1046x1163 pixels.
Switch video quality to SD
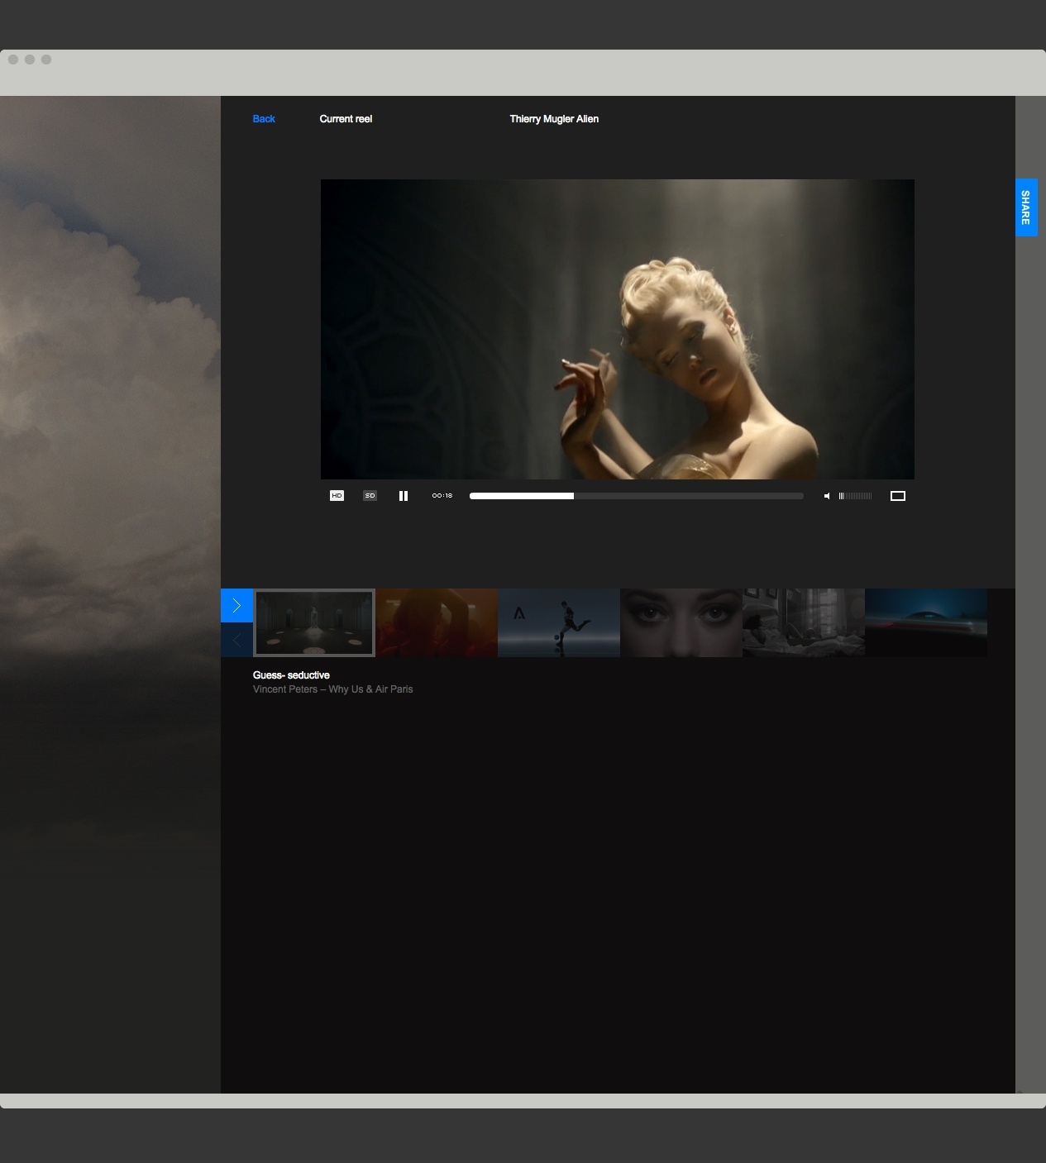tap(370, 496)
